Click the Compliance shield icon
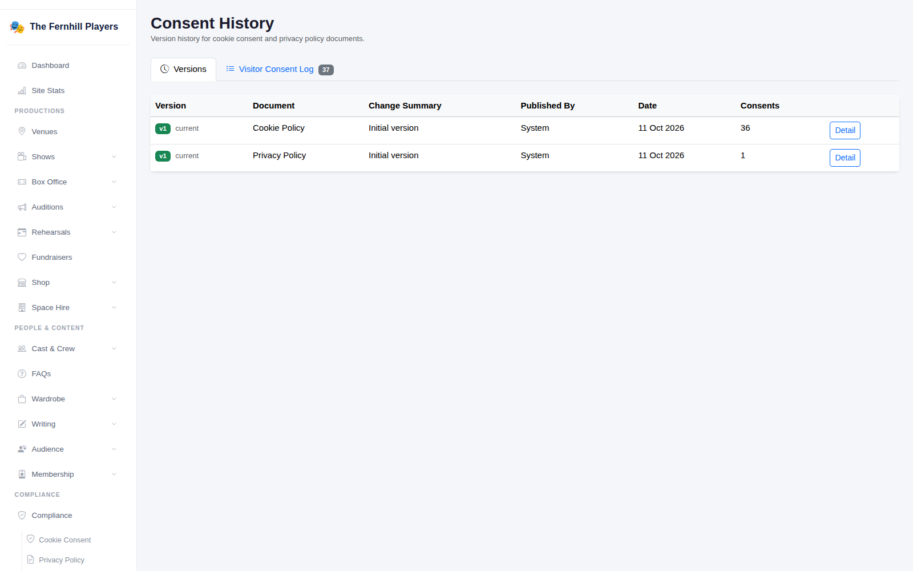913x571 pixels. click(x=22, y=516)
